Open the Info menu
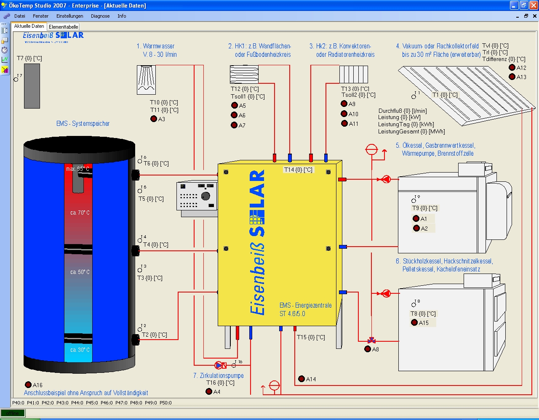539x420 pixels. tap(122, 16)
